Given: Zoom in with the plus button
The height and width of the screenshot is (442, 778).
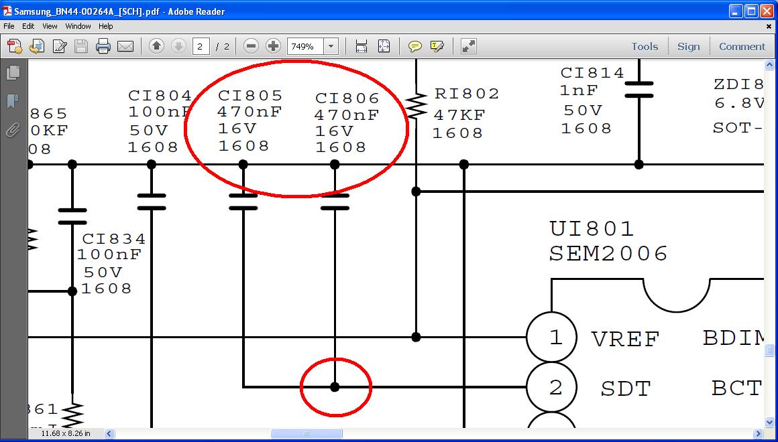Looking at the screenshot, I should click(x=274, y=47).
